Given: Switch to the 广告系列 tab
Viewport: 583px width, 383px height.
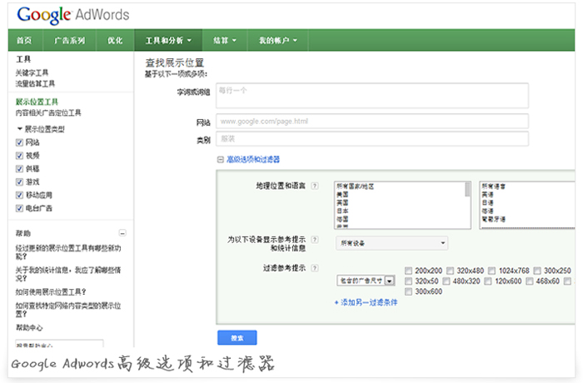Looking at the screenshot, I should coord(69,40).
